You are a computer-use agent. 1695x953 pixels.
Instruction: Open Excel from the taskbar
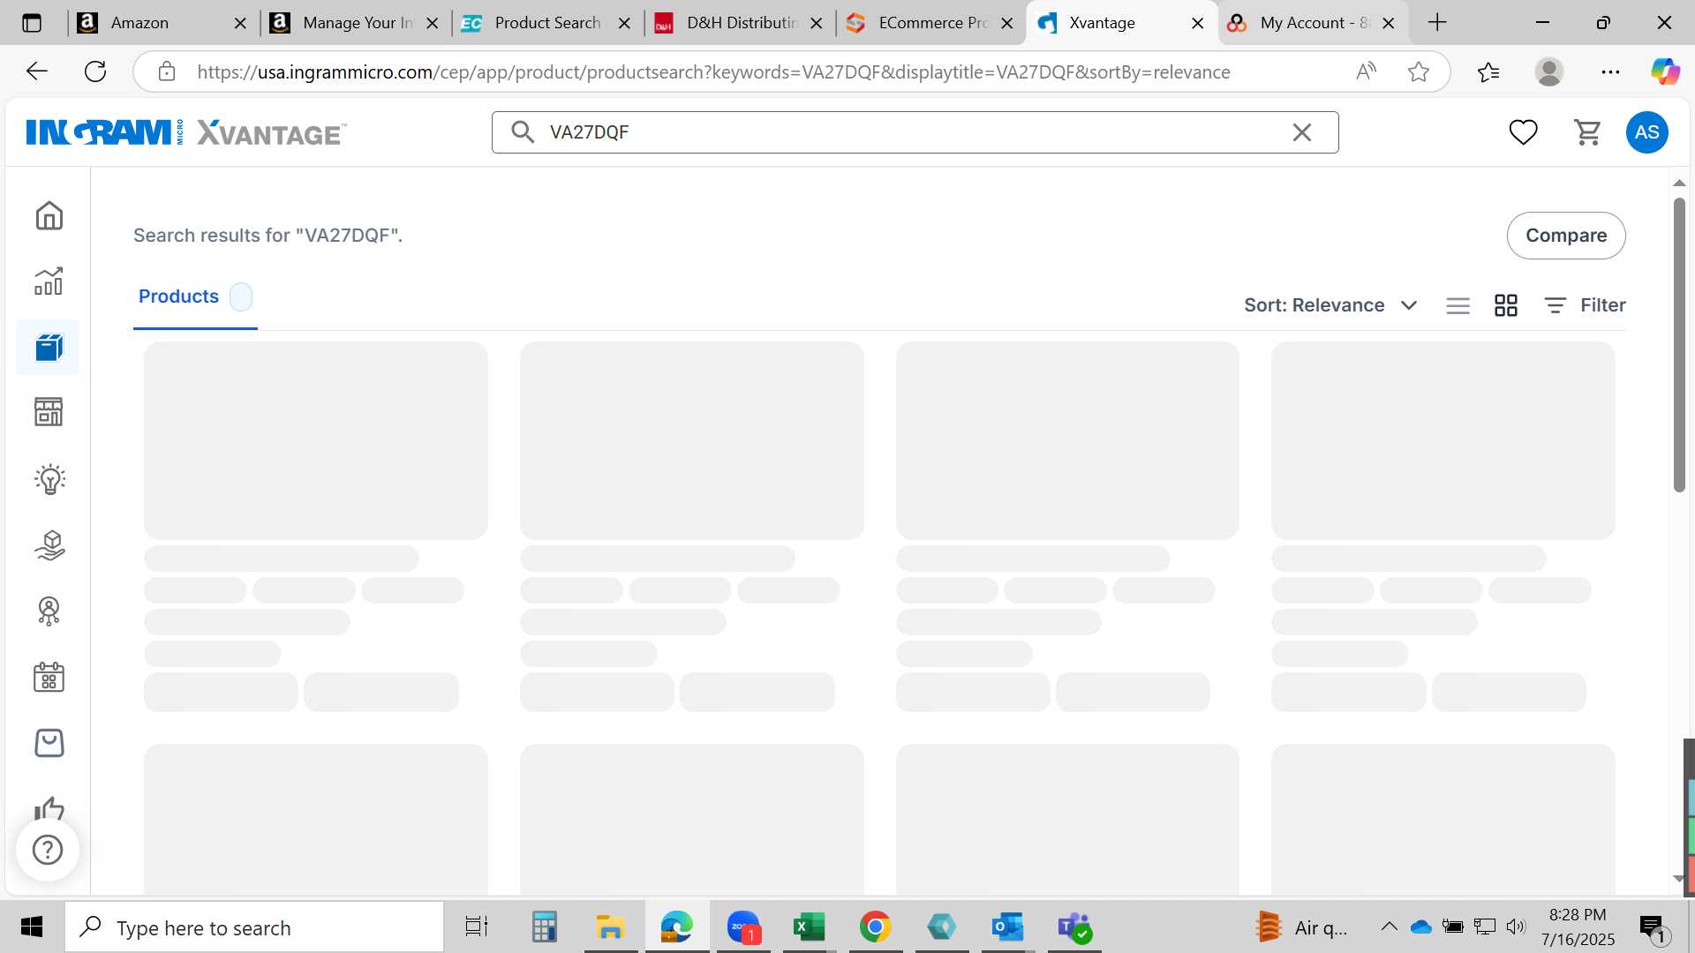tap(808, 927)
